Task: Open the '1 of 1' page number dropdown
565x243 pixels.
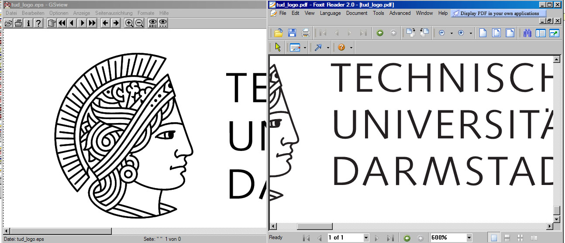Action: pos(366,238)
